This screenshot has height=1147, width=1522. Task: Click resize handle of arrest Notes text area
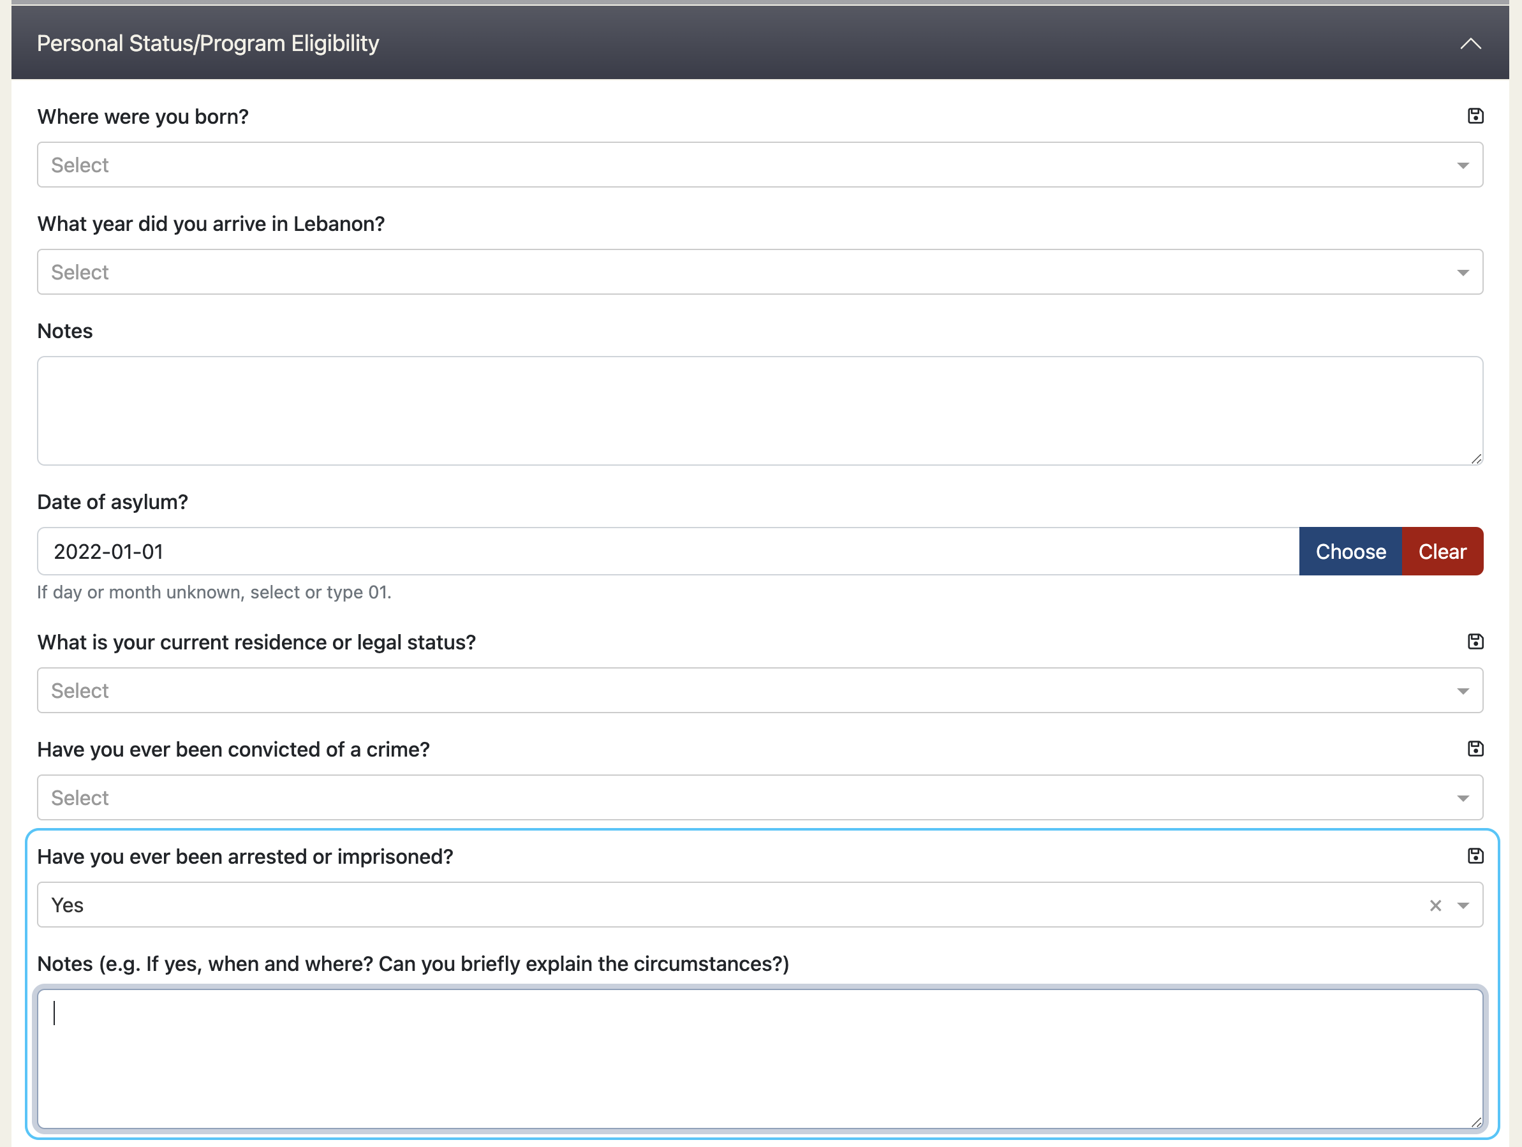tap(1477, 1122)
